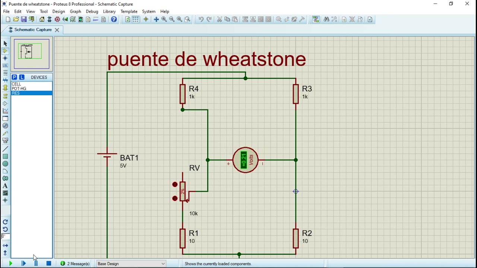Decrease the RV potentiometer with lower red dot
This screenshot has width=477, height=268.
(x=175, y=198)
